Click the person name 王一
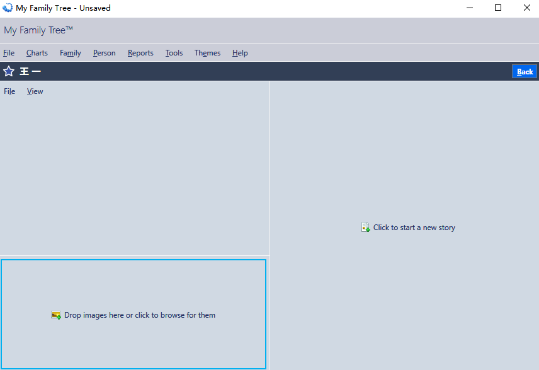Image resolution: width=539 pixels, height=370 pixels. [30, 71]
